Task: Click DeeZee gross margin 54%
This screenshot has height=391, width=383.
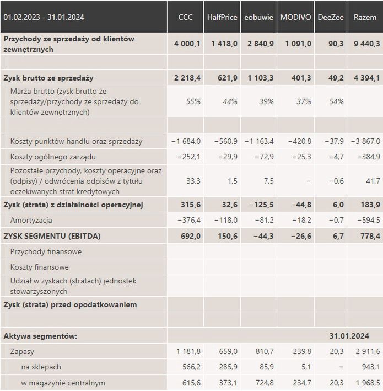Action: tap(336, 101)
